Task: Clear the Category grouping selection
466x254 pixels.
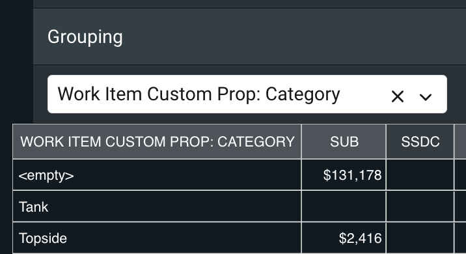Action: point(398,96)
